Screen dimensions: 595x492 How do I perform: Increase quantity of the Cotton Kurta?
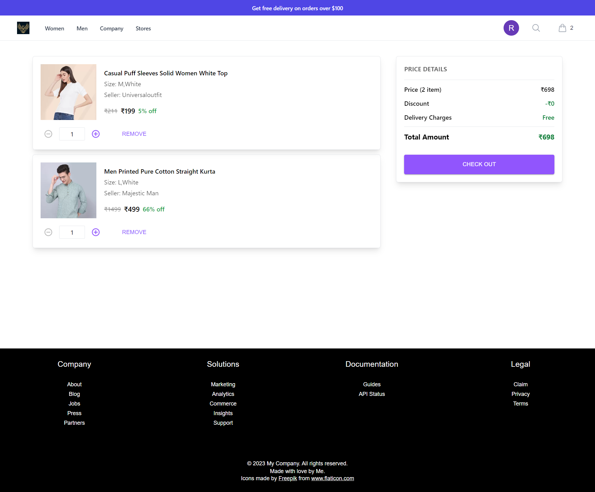click(x=95, y=232)
